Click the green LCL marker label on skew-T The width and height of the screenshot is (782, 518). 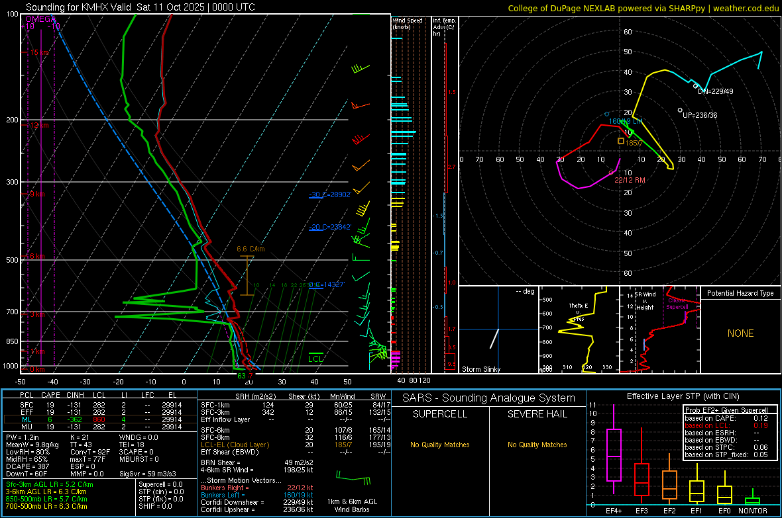tap(315, 359)
